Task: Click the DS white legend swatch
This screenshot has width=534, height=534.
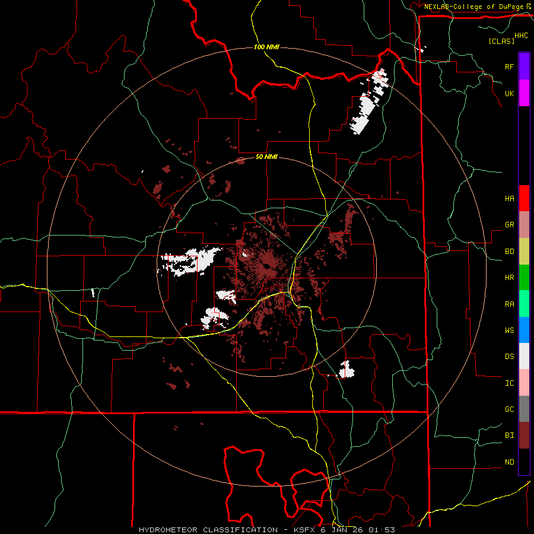Action: (x=524, y=356)
